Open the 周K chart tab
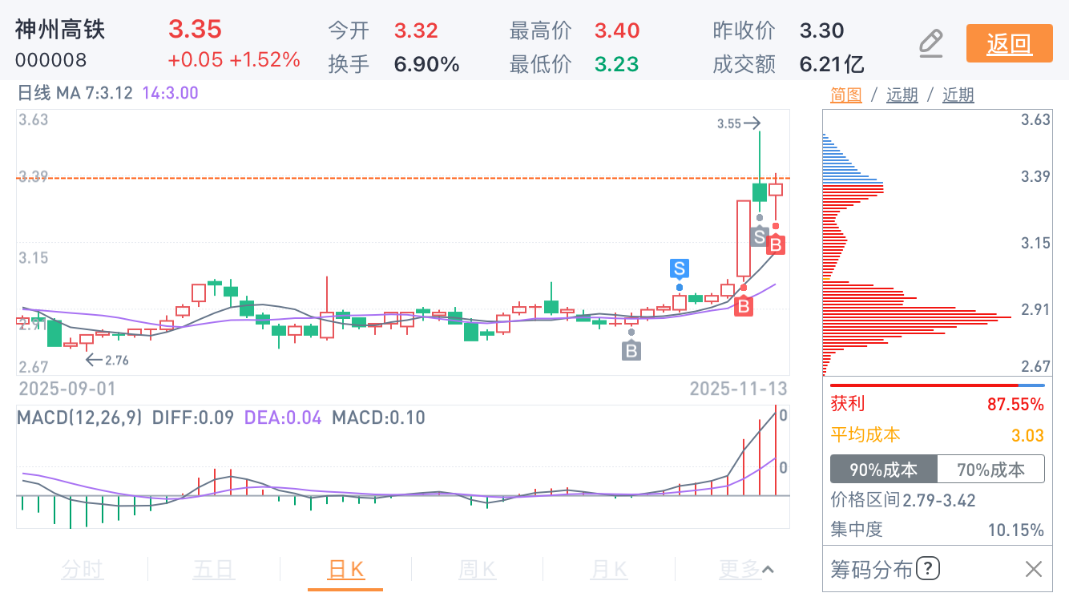Viewport: 1069px width, 601px height. 477,570
